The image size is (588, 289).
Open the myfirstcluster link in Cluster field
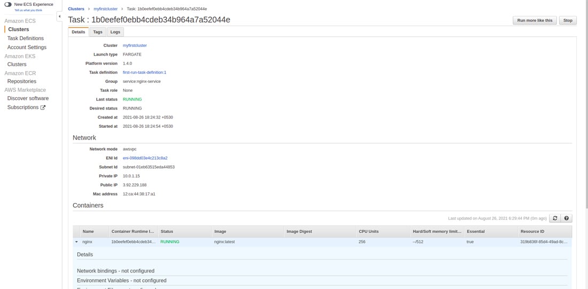(x=135, y=45)
